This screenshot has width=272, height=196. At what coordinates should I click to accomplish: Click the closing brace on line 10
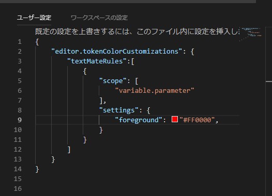101,130
